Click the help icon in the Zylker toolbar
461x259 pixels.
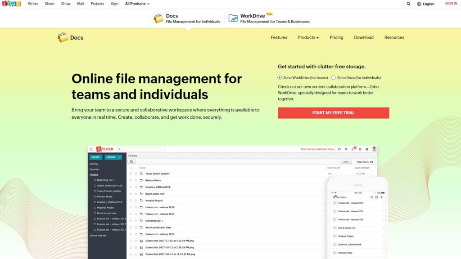point(367,149)
